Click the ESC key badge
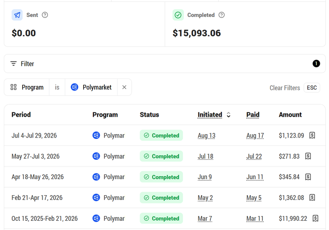Screen dimensions: 329x230 [x=312, y=88]
